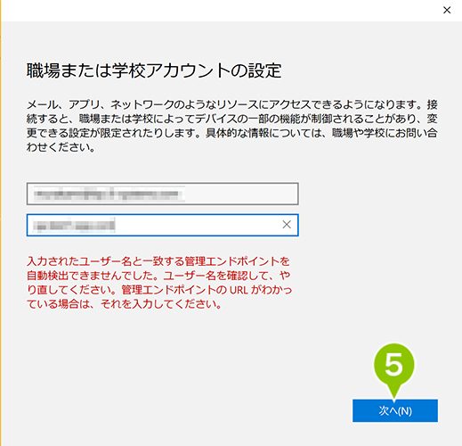The image size is (462, 446).
Task: Close the account setup dialog
Action: coord(447,10)
